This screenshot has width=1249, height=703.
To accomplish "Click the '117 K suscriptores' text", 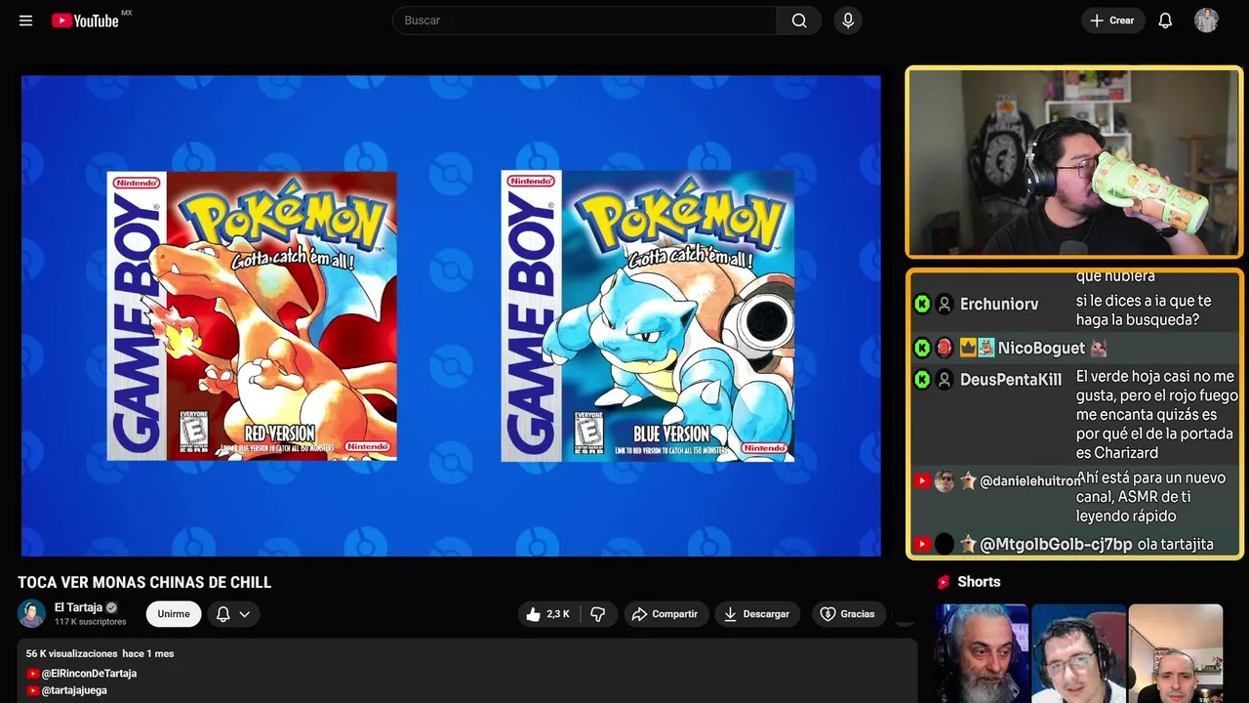I will pos(91,622).
